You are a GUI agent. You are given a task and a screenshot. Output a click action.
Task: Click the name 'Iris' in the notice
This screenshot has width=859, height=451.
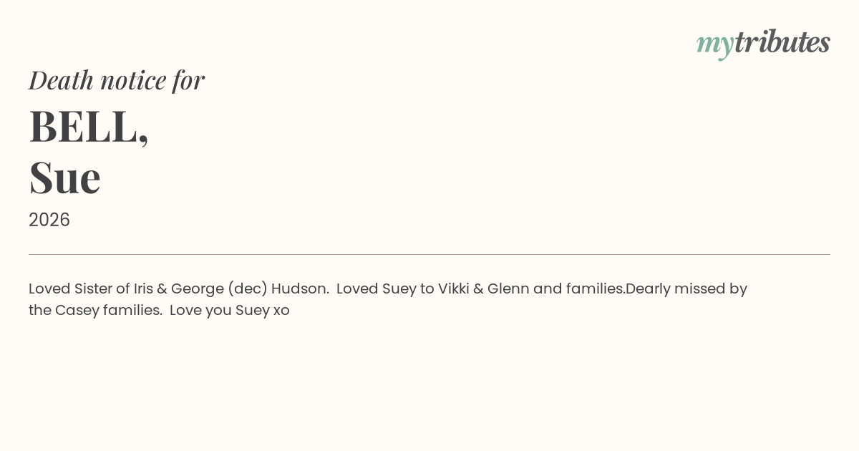coord(143,288)
